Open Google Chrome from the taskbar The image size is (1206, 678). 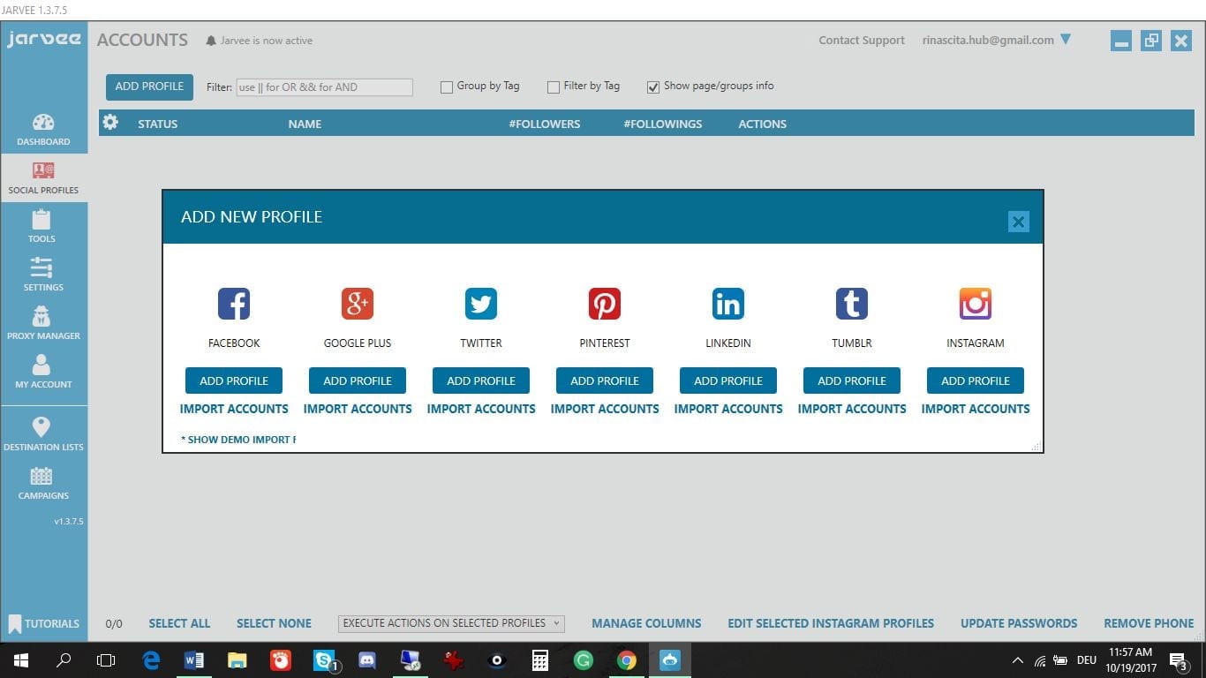[x=627, y=659]
